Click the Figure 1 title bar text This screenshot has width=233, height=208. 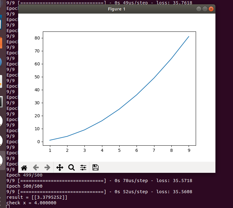116,9
